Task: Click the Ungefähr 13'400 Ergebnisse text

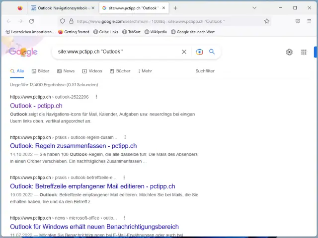Action: [x=54, y=85]
